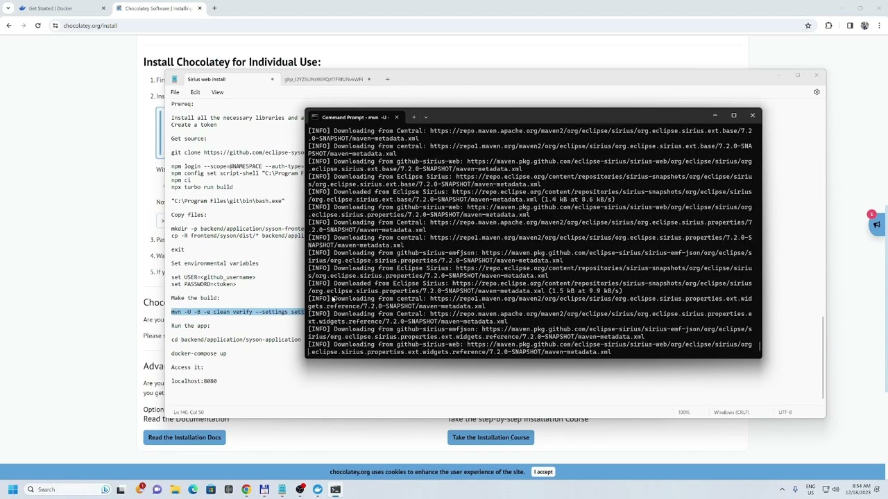Click the set USER=<github_username> line

(213, 277)
